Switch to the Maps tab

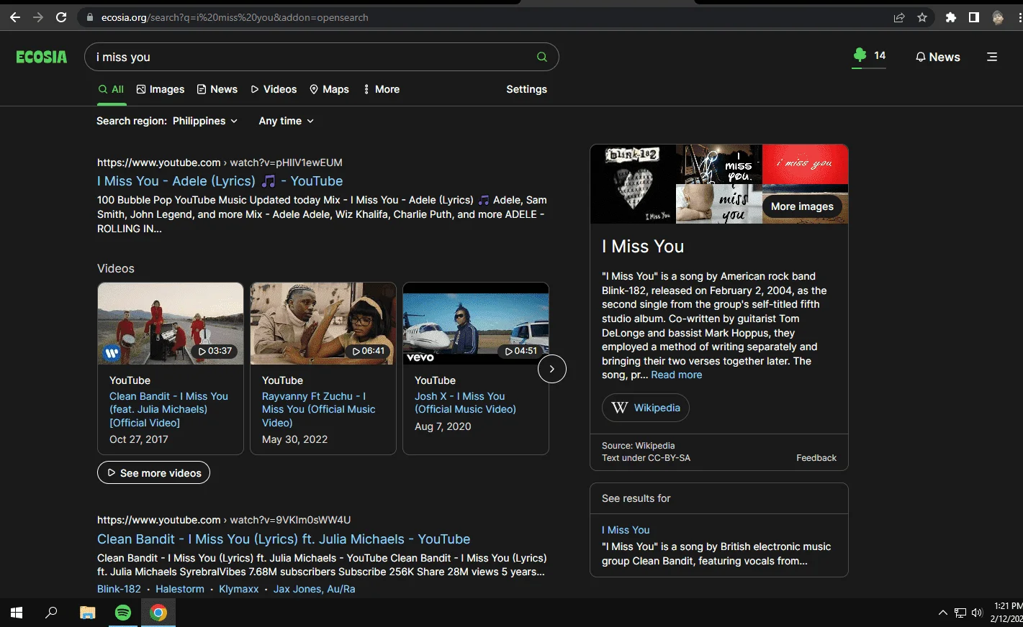[x=329, y=89]
